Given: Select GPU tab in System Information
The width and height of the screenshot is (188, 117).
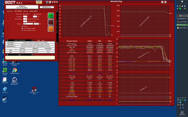Looking at the screenshot, I should 43,40.
